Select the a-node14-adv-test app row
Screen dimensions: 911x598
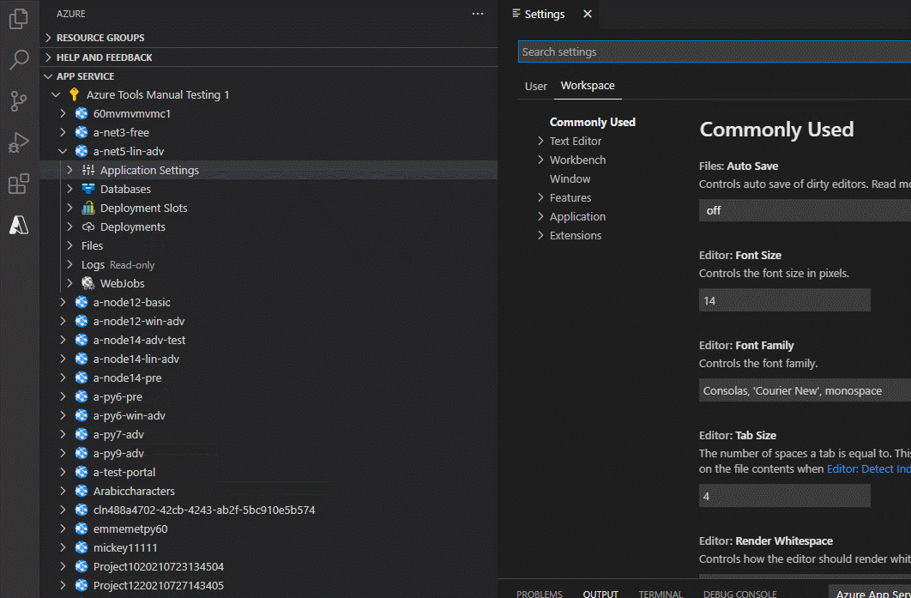[x=268, y=340]
